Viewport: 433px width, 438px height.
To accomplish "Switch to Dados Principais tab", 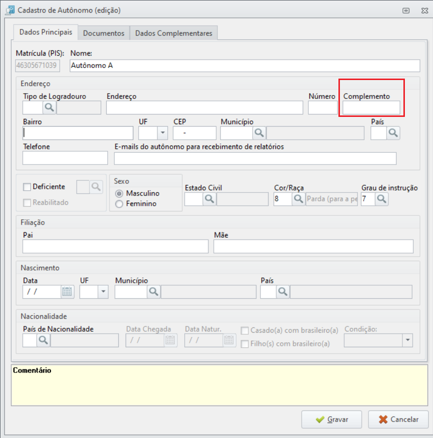I will (46, 32).
